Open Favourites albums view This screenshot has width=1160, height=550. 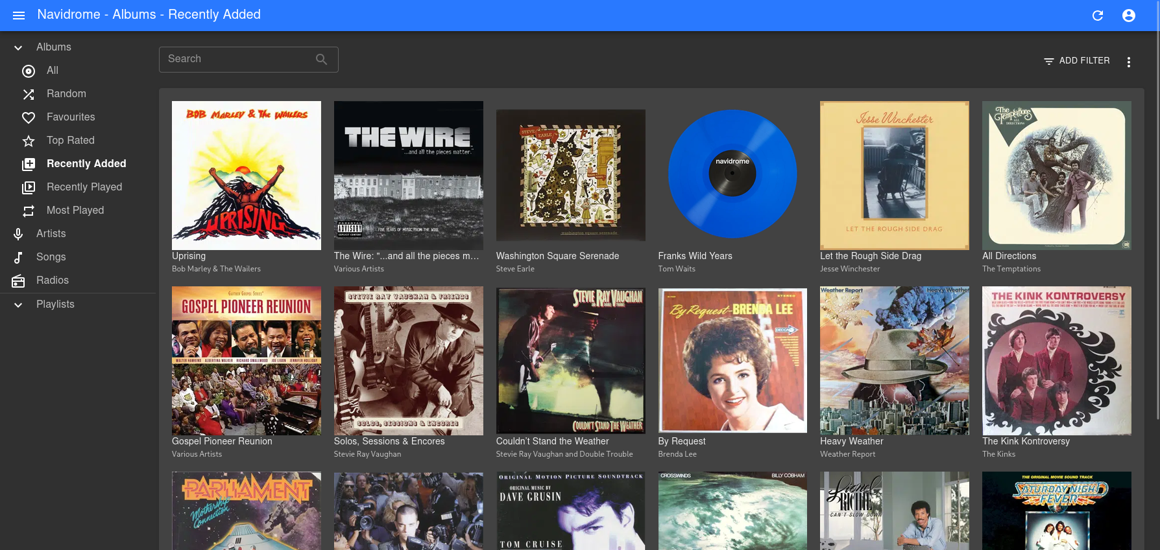78,117
